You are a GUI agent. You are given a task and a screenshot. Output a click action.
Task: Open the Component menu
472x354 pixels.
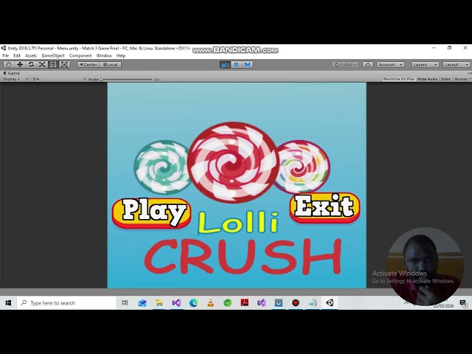coord(80,55)
